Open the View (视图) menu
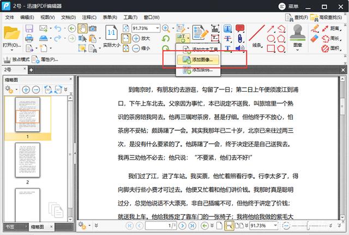Image resolution: width=349 pixels, height=235 pixels. (47, 17)
